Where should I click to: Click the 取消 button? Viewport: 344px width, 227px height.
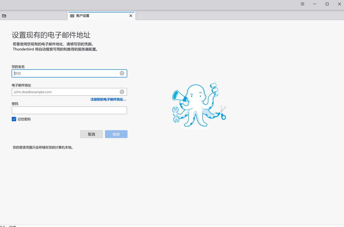[91, 134]
